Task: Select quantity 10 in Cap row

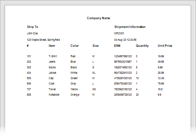Action: [x=137, y=78]
